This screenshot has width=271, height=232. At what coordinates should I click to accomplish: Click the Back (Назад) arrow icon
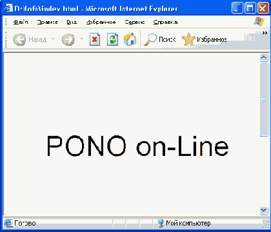click(19, 39)
